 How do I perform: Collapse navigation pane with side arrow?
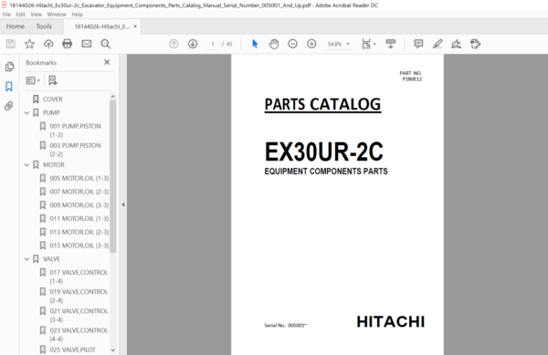click(123, 204)
